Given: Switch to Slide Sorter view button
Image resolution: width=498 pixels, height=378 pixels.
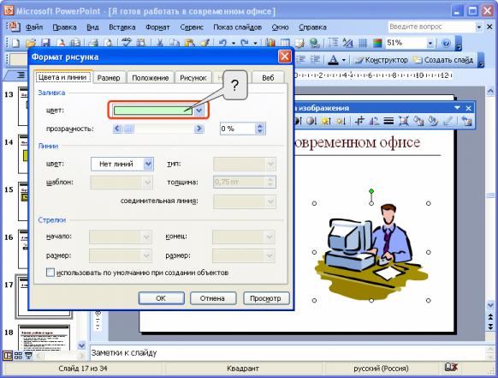Looking at the screenshot, I should click(18, 356).
